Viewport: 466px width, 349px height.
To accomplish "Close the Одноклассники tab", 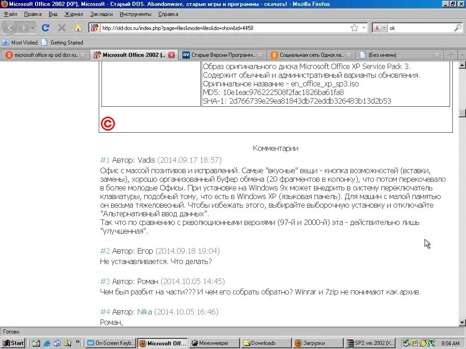I will pyautogui.click(x=349, y=55).
